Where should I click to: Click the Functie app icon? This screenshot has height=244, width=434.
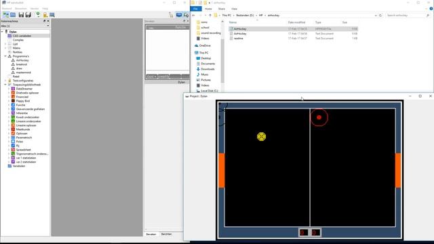point(13,105)
